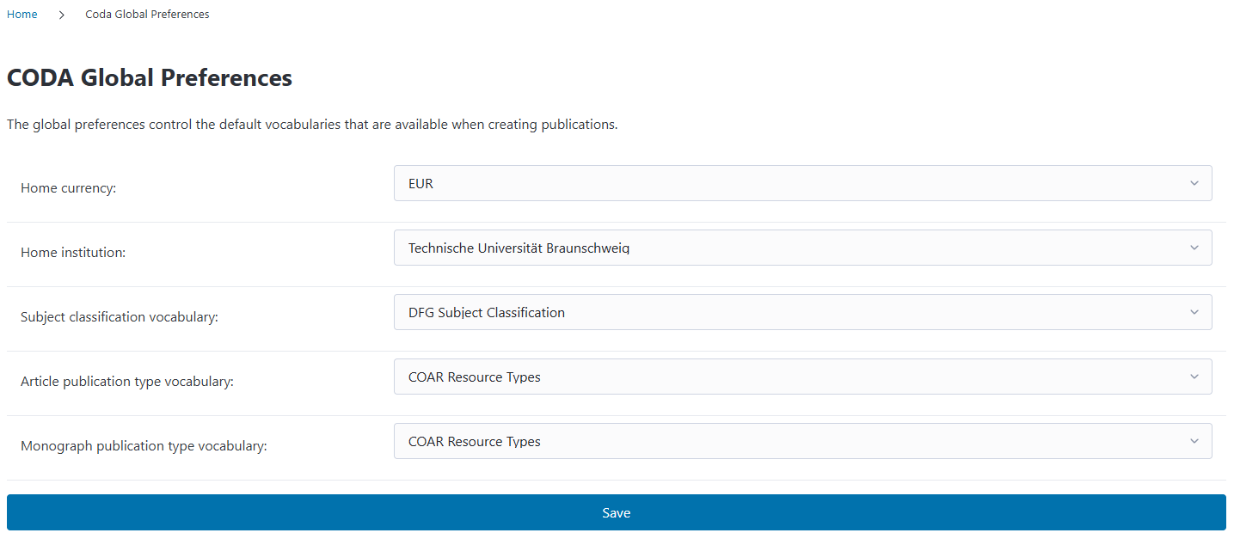Viewport: 1234px width, 539px height.
Task: Click the Home breadcrumb link
Action: (22, 15)
